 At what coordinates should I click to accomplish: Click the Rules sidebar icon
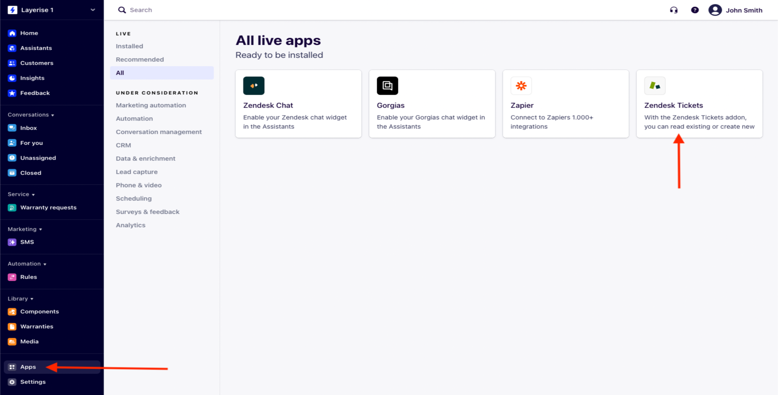tap(12, 277)
